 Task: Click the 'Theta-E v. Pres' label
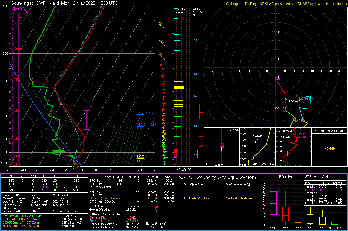click(257, 139)
